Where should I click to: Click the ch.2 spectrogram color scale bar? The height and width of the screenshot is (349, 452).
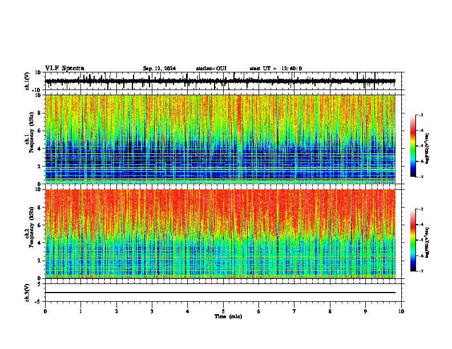click(x=413, y=240)
